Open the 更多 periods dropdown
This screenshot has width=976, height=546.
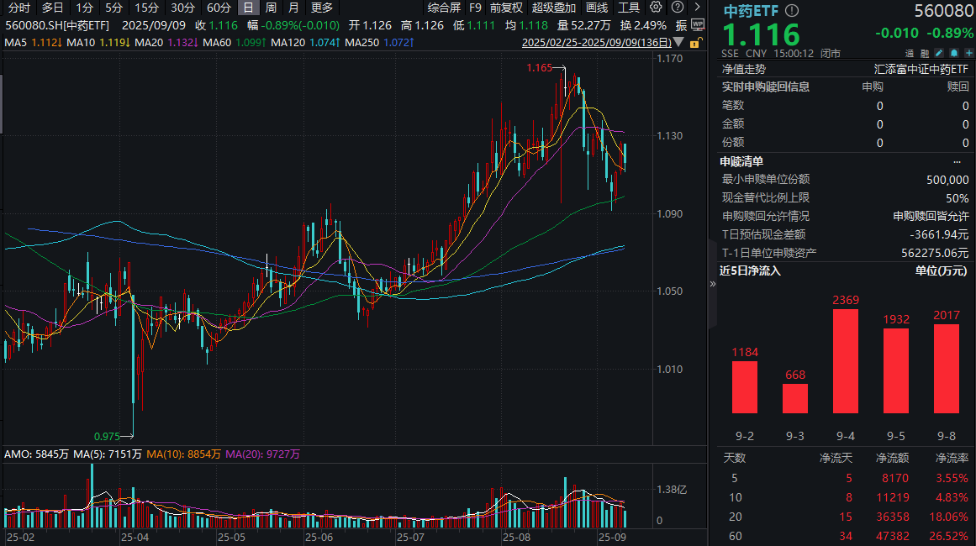click(322, 8)
